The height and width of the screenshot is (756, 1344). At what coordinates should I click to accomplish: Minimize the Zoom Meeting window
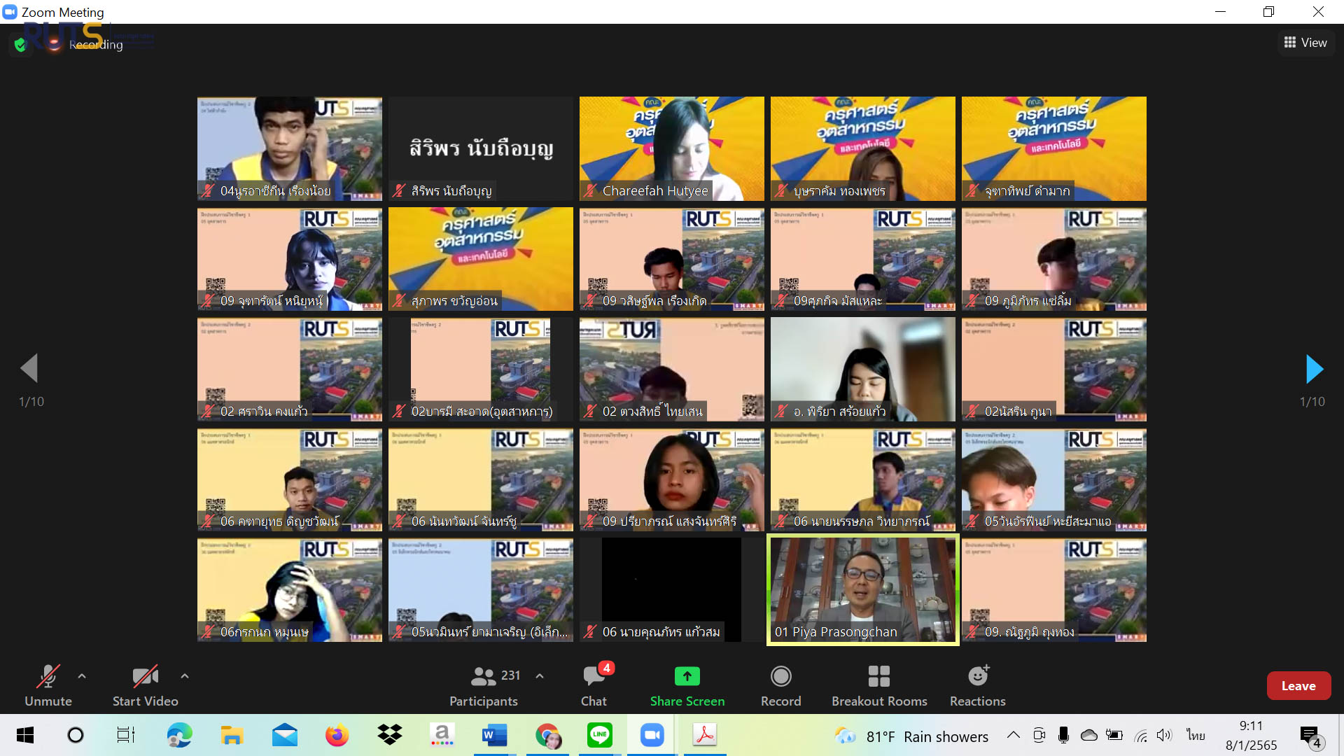[x=1220, y=11]
